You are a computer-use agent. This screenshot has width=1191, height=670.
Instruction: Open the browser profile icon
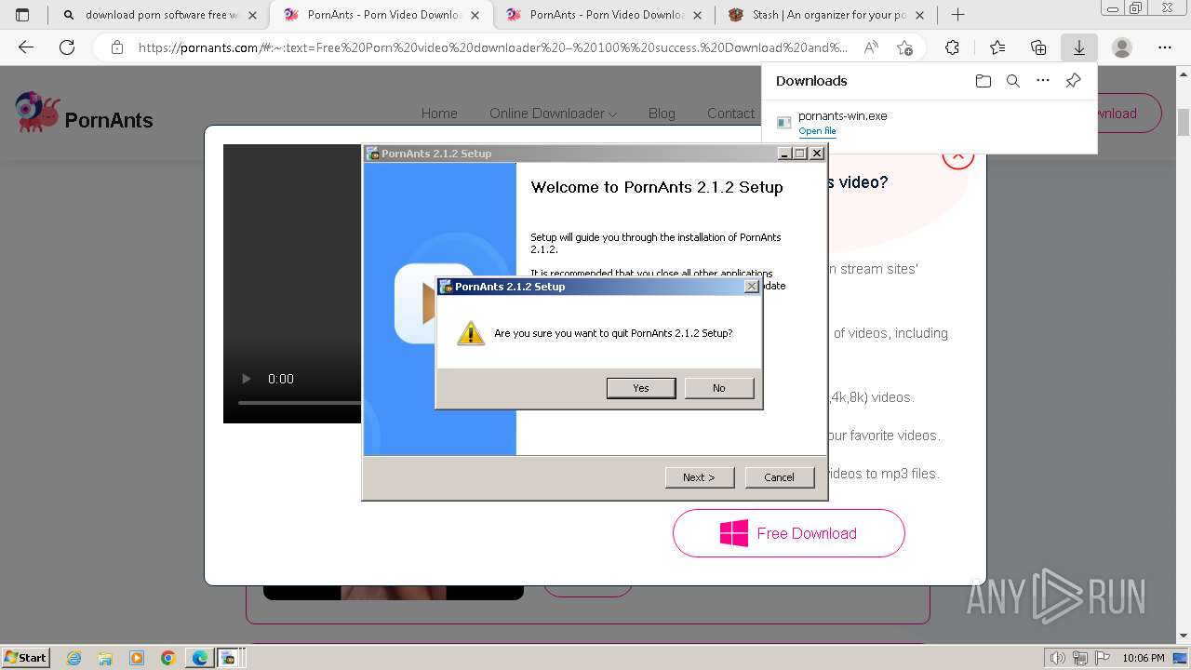tap(1122, 47)
